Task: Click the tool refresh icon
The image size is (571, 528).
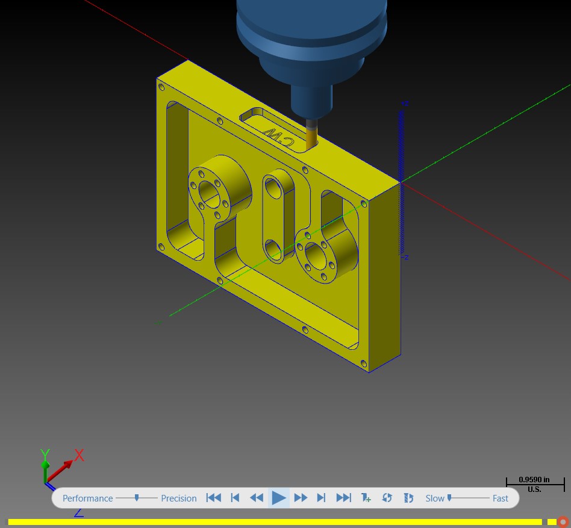Action: click(408, 498)
